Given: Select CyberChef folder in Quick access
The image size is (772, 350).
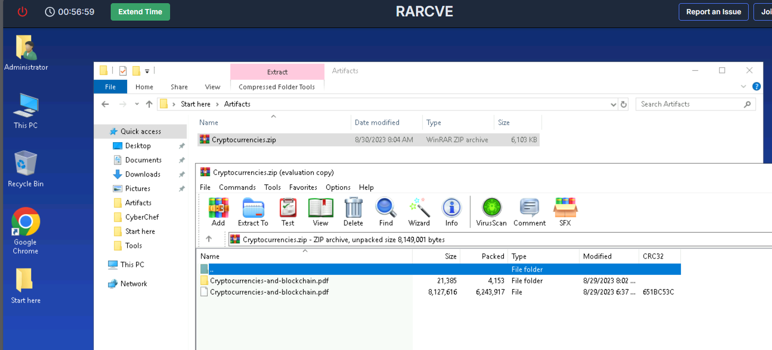Looking at the screenshot, I should pyautogui.click(x=141, y=217).
